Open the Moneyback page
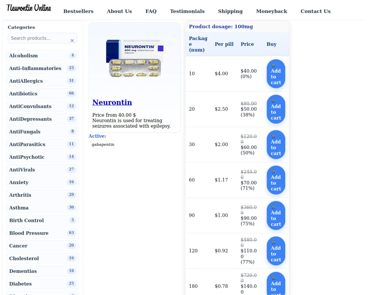Viewport: 368px width, 295px height. pos(271,11)
